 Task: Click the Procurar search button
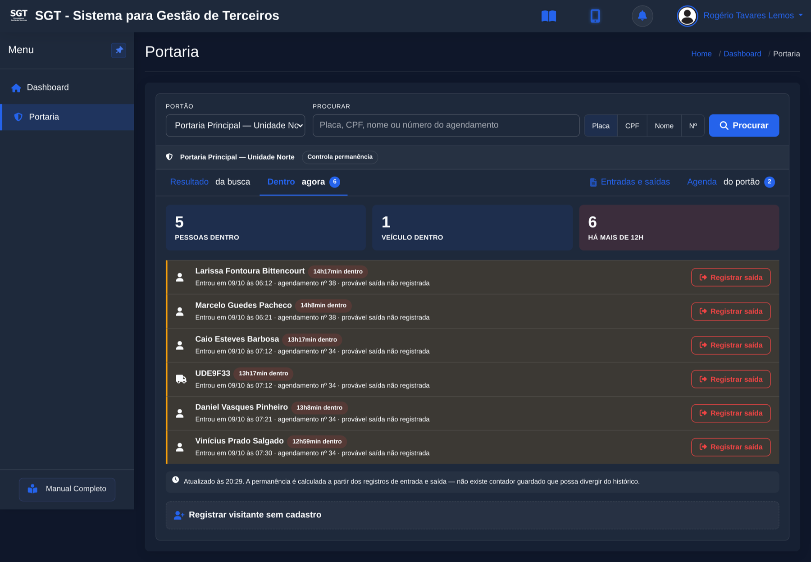744,126
